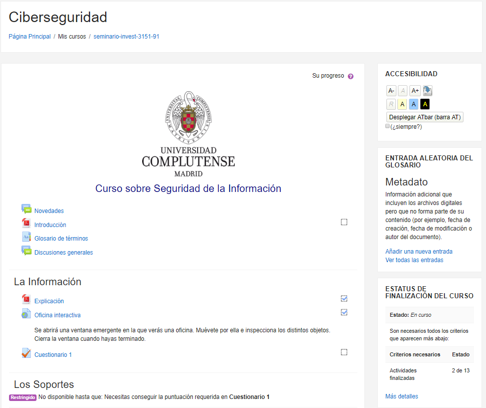
Task: Reset font size with plain A button
Action: pos(402,91)
